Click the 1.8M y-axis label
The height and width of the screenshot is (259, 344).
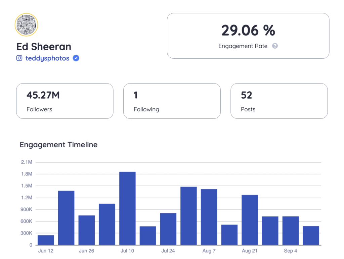coord(27,174)
